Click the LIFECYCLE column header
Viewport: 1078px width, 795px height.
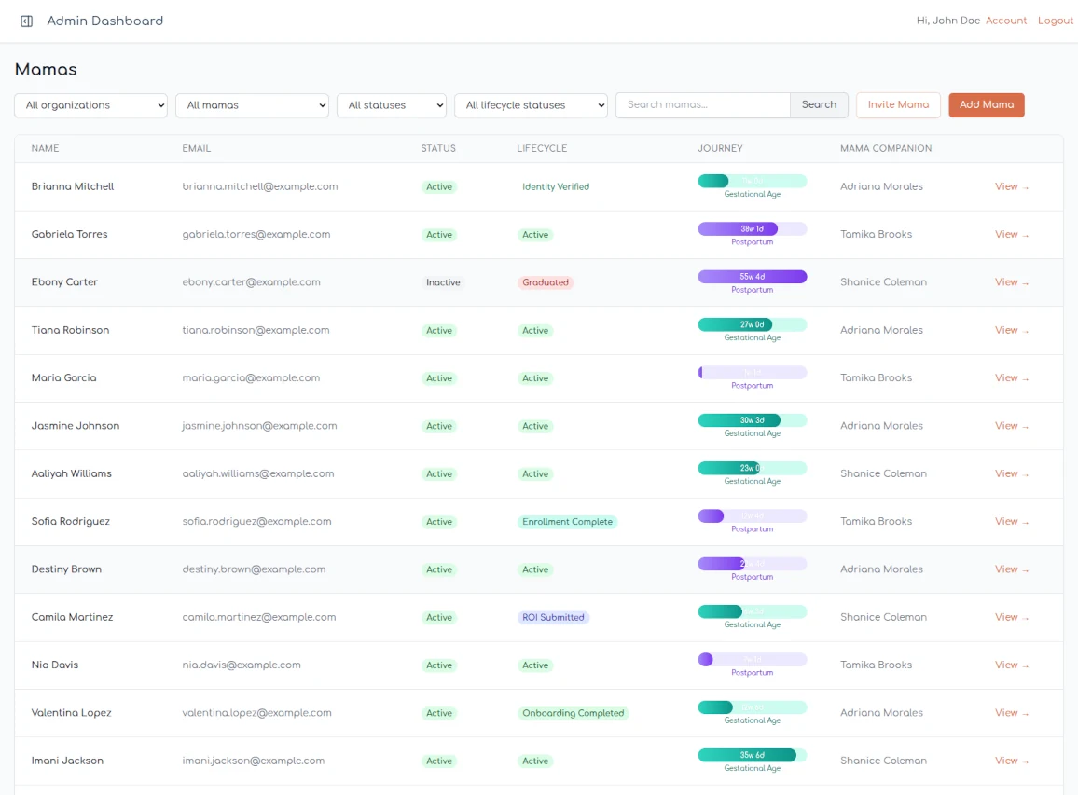542,148
